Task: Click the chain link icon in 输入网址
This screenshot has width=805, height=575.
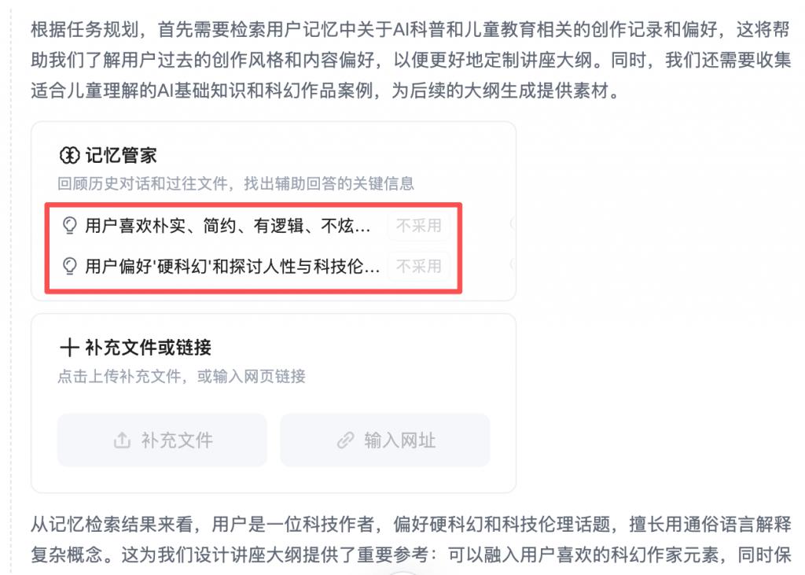Action: point(346,440)
